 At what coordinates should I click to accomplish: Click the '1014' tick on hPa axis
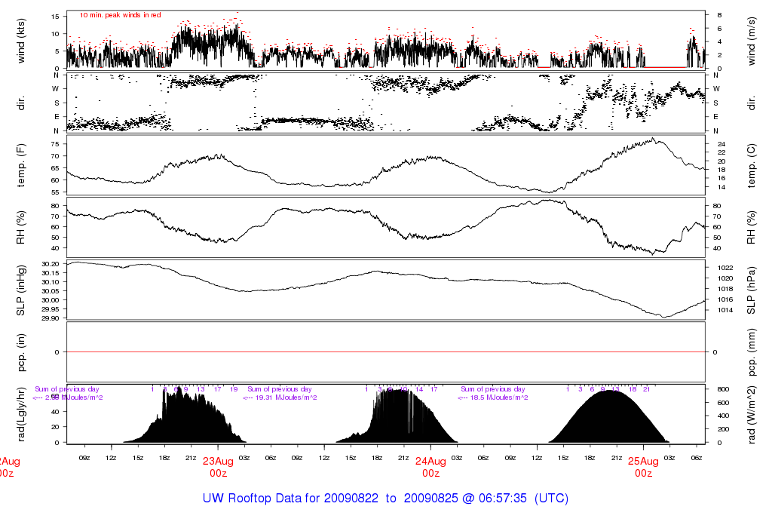pyautogui.click(x=725, y=310)
